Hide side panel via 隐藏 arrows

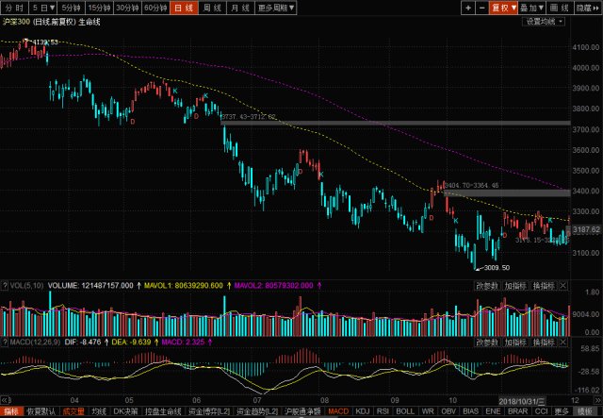coord(588,8)
